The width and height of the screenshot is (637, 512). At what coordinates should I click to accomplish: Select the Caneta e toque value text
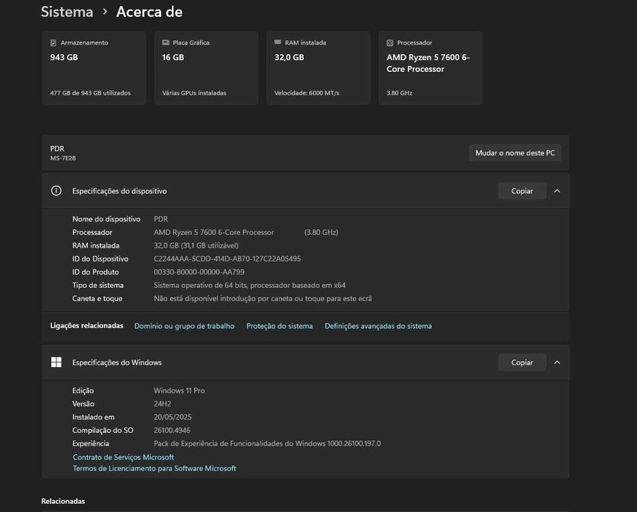[x=262, y=298]
